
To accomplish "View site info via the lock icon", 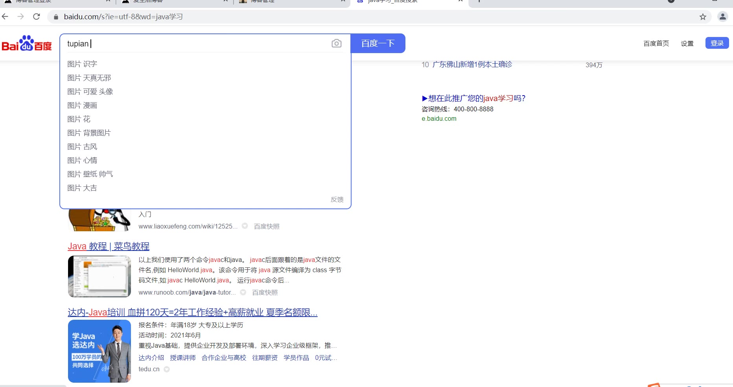I will (56, 17).
